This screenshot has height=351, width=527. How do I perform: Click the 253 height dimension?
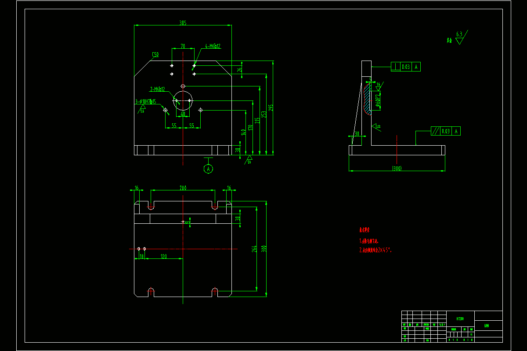(x=264, y=114)
